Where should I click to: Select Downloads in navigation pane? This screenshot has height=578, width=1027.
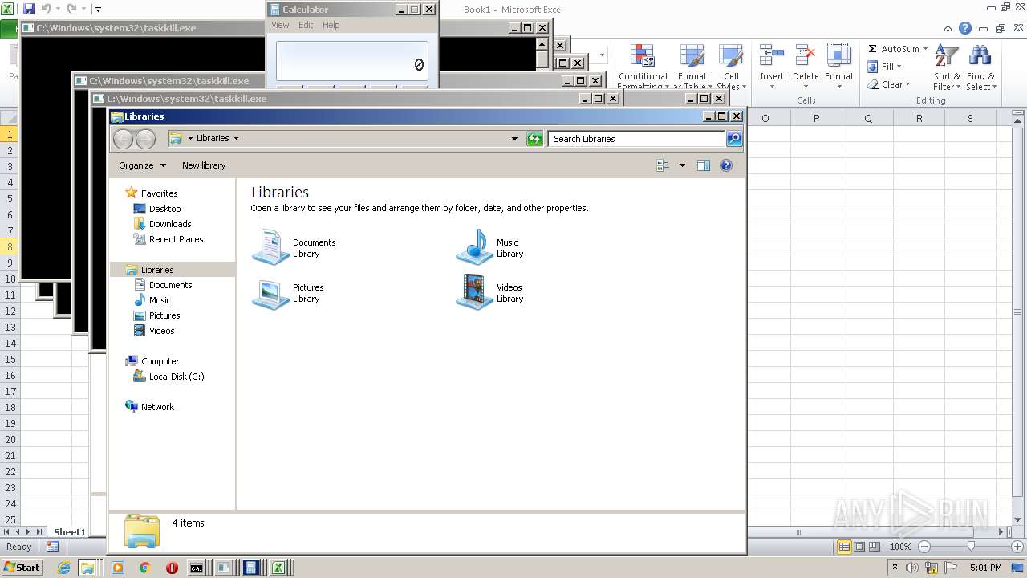[x=170, y=224]
